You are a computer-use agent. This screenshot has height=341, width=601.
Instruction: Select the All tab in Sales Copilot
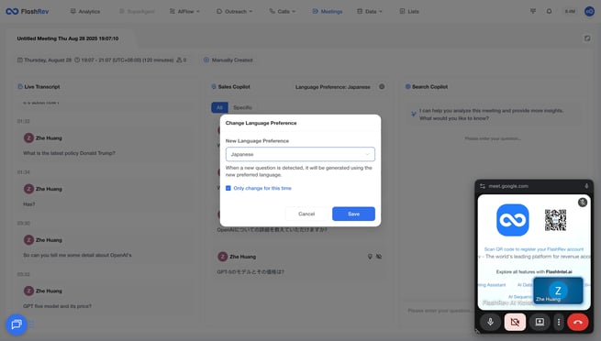pos(219,107)
